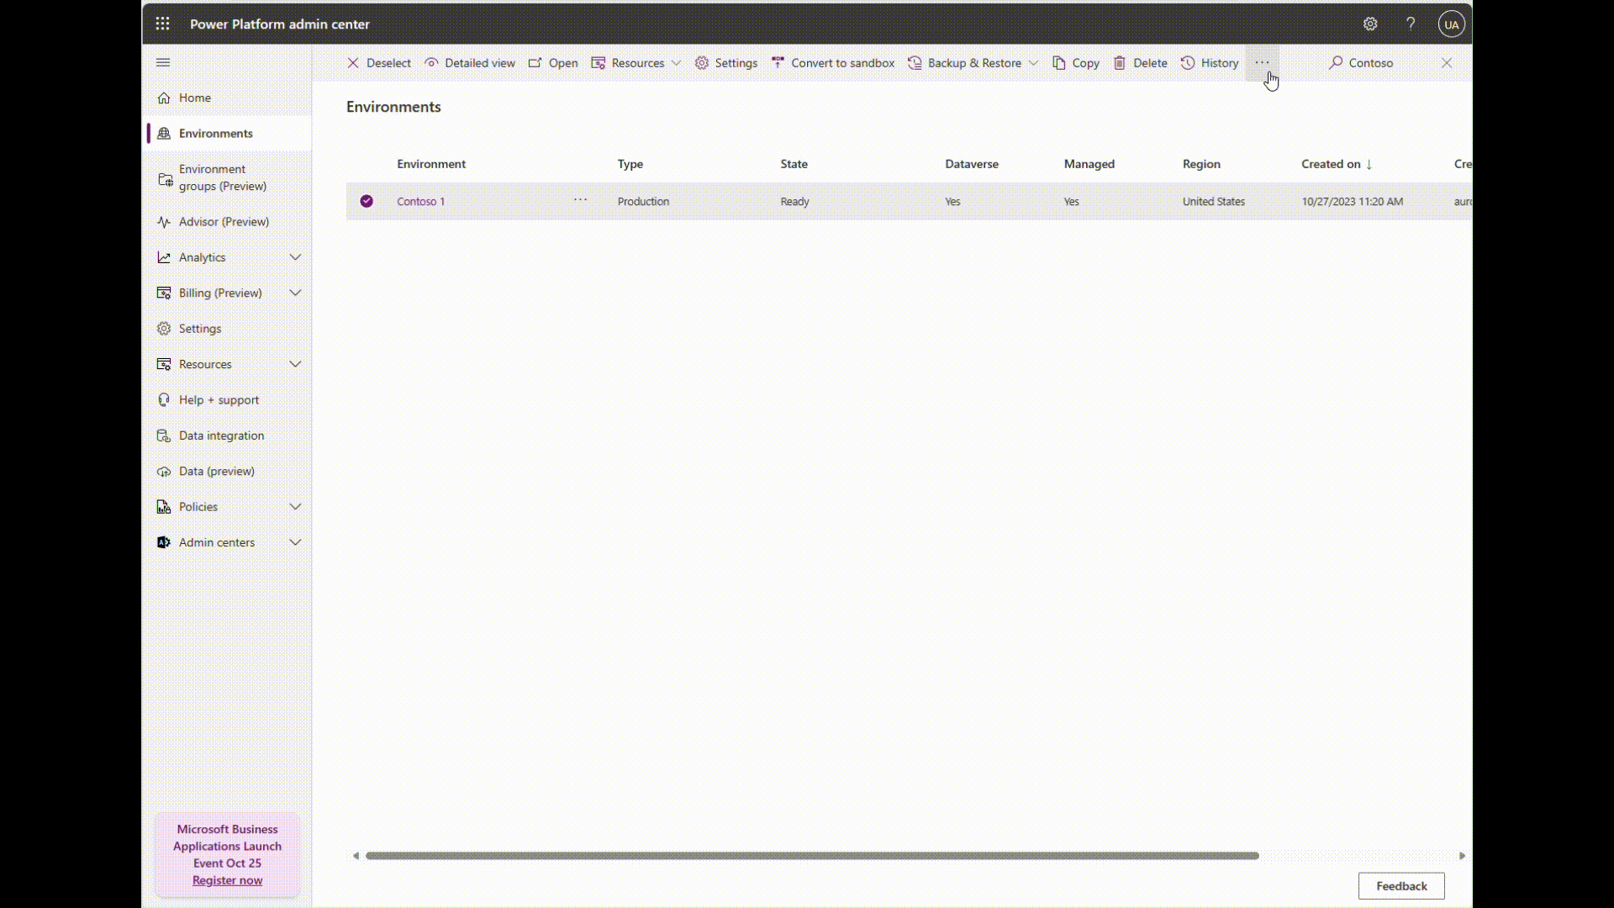Viewport: 1614px width, 908px height.
Task: Go to Environment groups (Preview)
Action: click(x=223, y=177)
